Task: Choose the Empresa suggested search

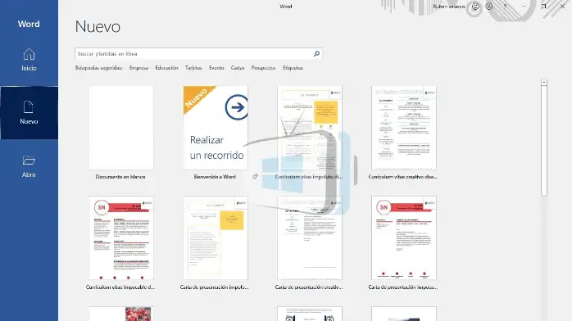Action: pyautogui.click(x=138, y=68)
